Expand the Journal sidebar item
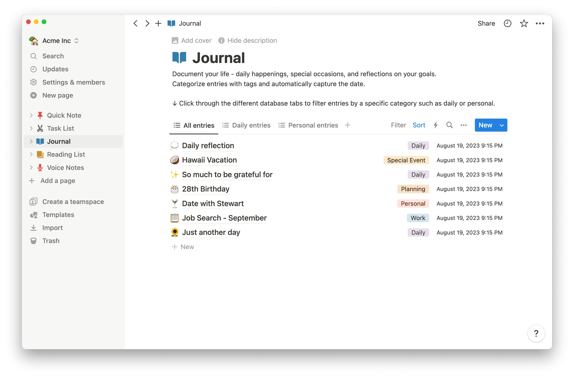The image size is (574, 378). 32,141
